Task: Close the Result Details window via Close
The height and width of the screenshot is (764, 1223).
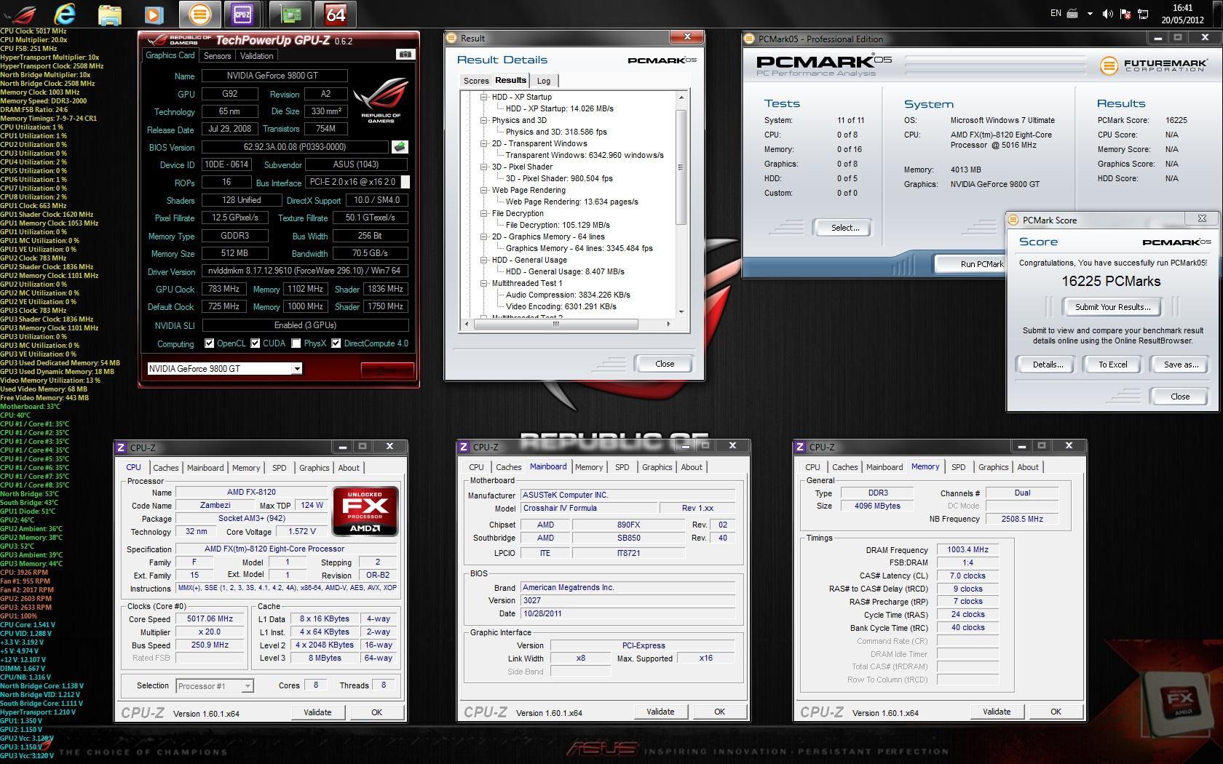Action: click(x=664, y=364)
